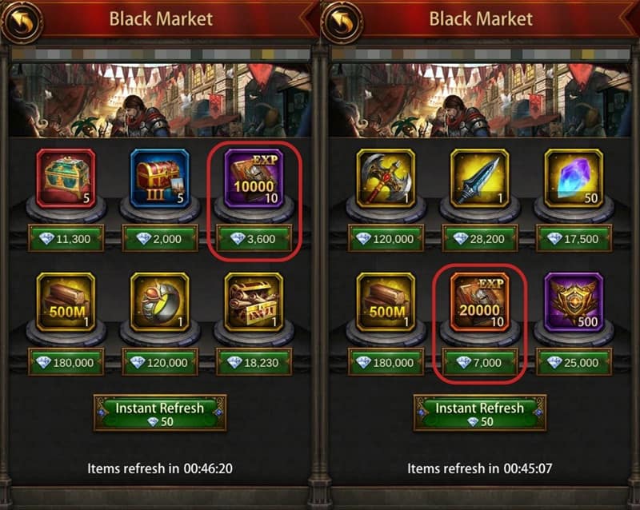Screen dimensions: 640x510
Task: Click the 25,000 gems price button
Action: coord(574,362)
